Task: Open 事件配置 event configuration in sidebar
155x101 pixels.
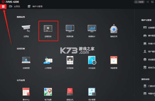Action: point(149,36)
